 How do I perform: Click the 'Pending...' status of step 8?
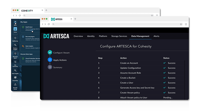pyautogui.click(x=168, y=98)
